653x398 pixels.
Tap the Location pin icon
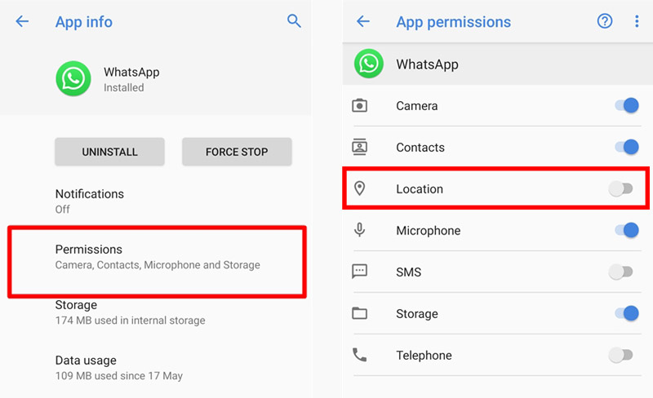click(x=359, y=188)
